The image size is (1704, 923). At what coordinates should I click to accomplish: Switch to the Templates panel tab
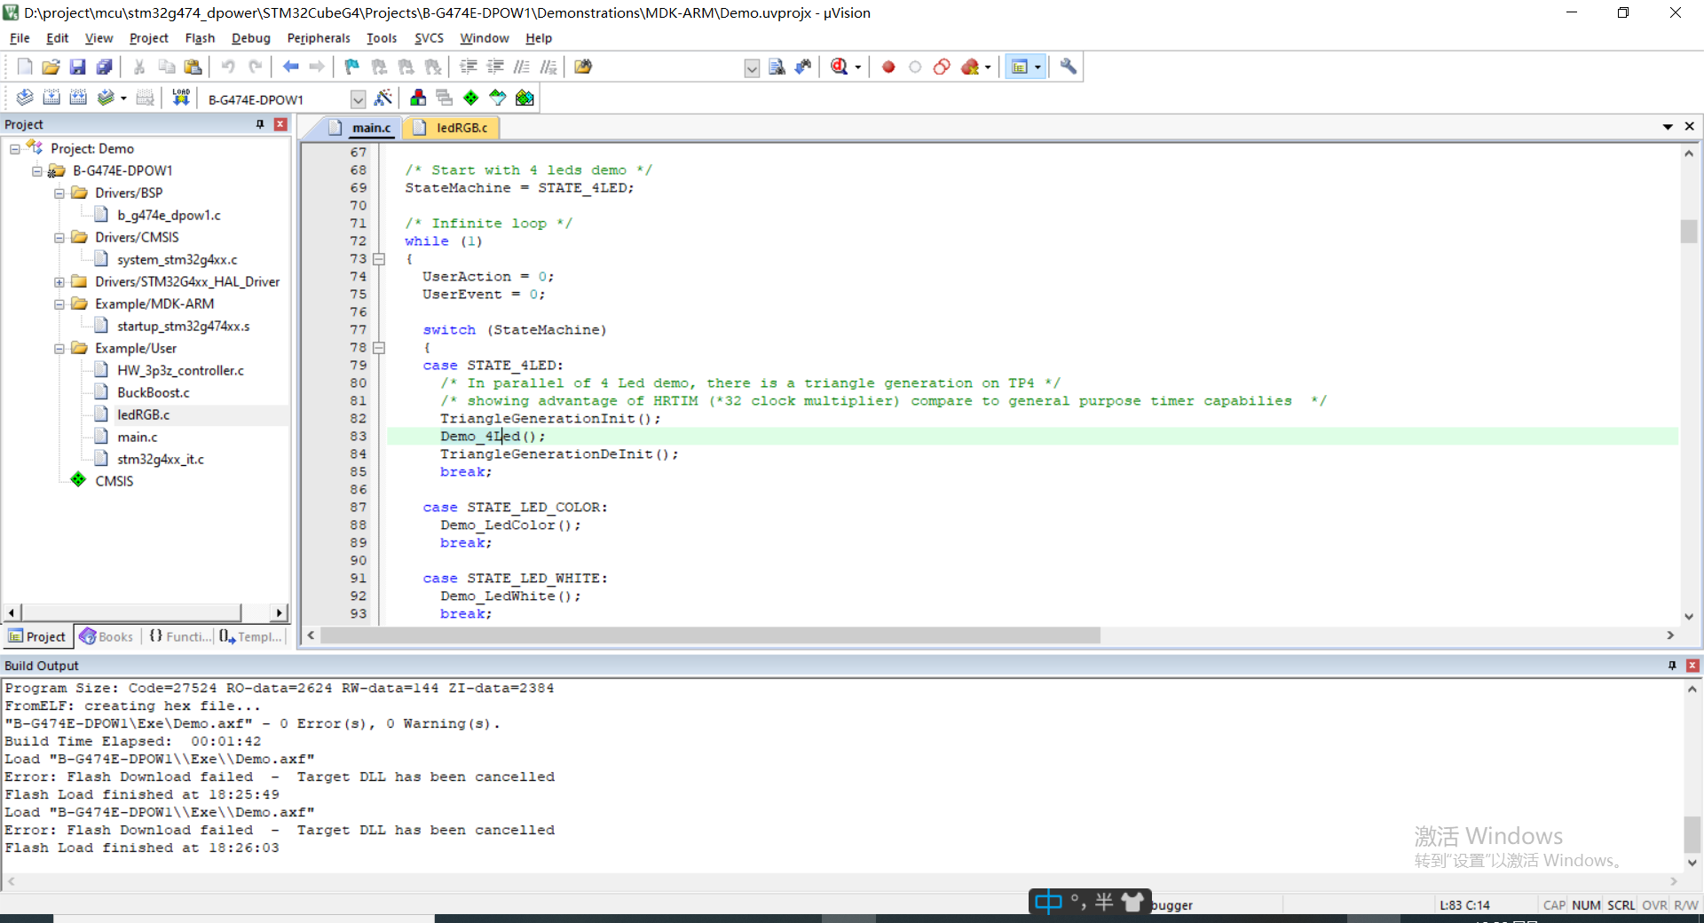(250, 636)
